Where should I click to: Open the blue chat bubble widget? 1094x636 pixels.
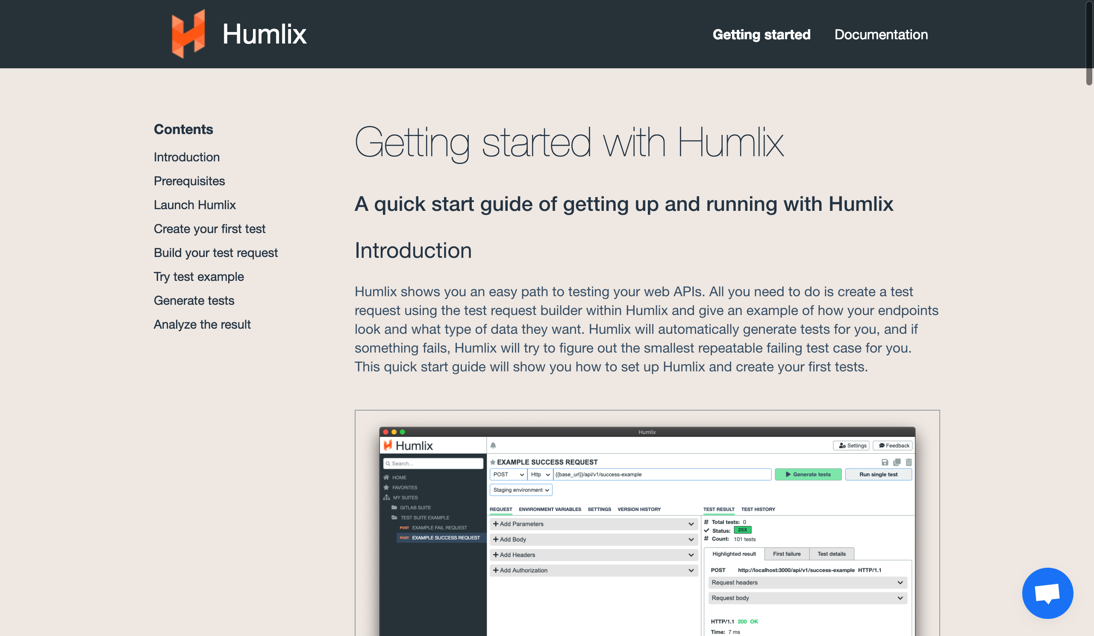pos(1047,592)
